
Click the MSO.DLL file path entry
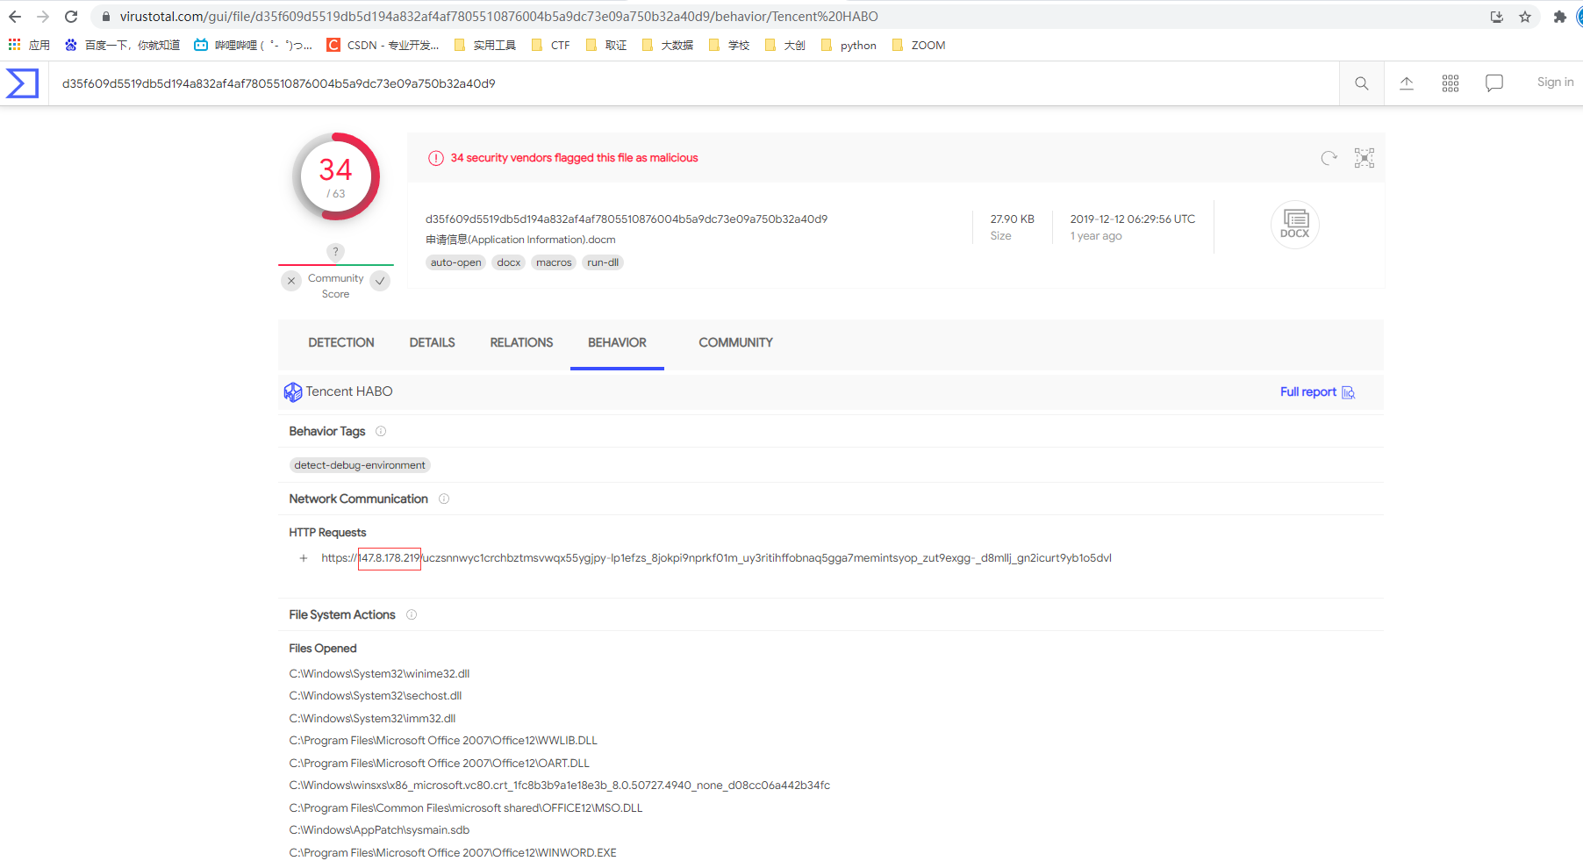[x=466, y=808]
